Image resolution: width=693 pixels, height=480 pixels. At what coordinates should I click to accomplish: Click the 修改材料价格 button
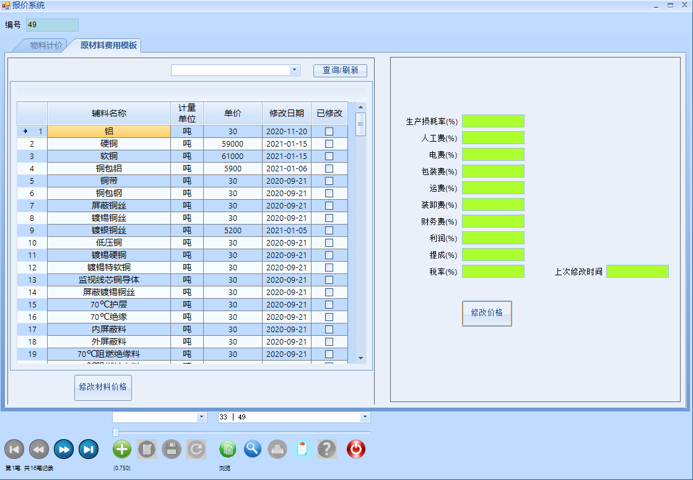coord(103,387)
